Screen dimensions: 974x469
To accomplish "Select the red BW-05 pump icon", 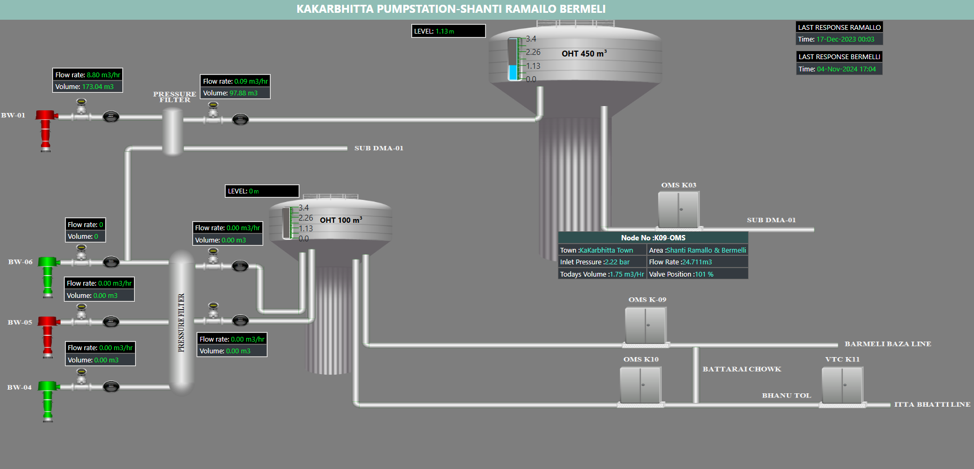I will pyautogui.click(x=47, y=336).
